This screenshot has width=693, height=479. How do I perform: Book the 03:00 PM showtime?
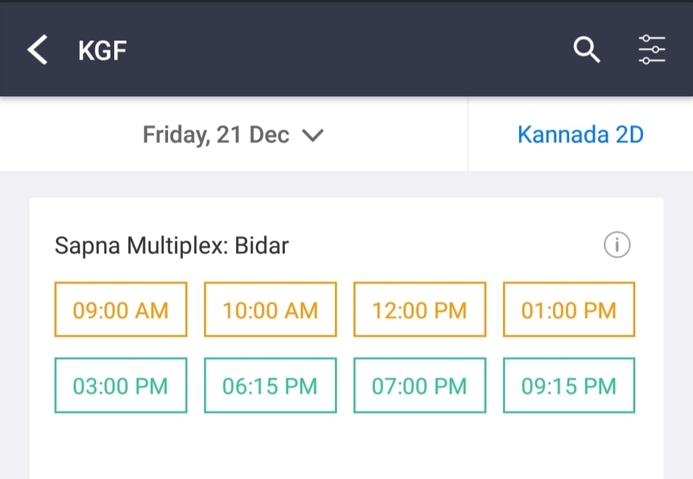121,385
